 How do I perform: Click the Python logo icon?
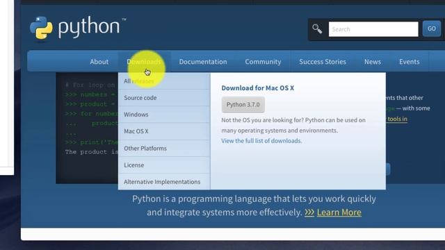coord(42,28)
